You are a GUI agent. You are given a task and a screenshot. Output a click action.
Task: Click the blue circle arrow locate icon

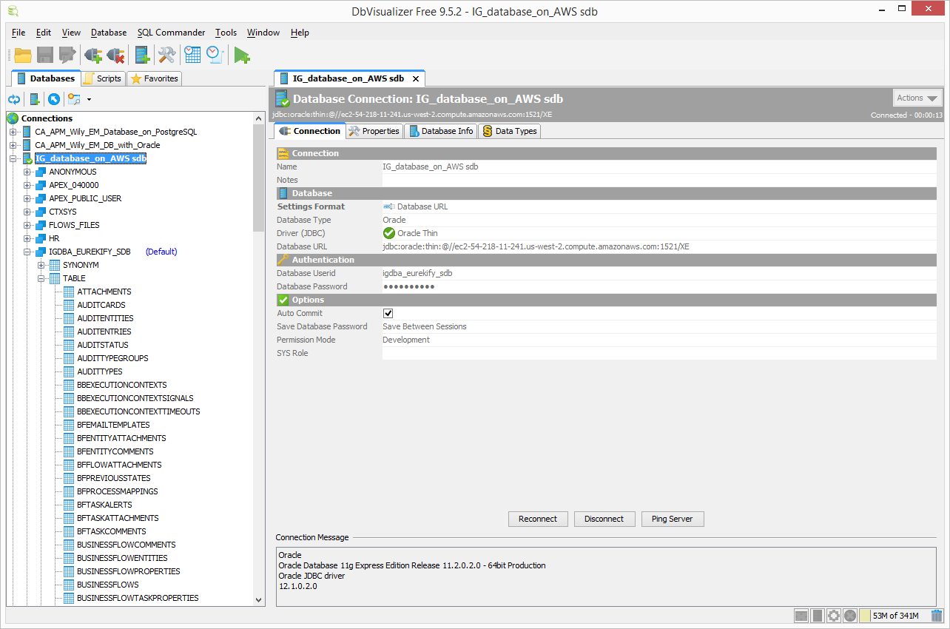[54, 99]
